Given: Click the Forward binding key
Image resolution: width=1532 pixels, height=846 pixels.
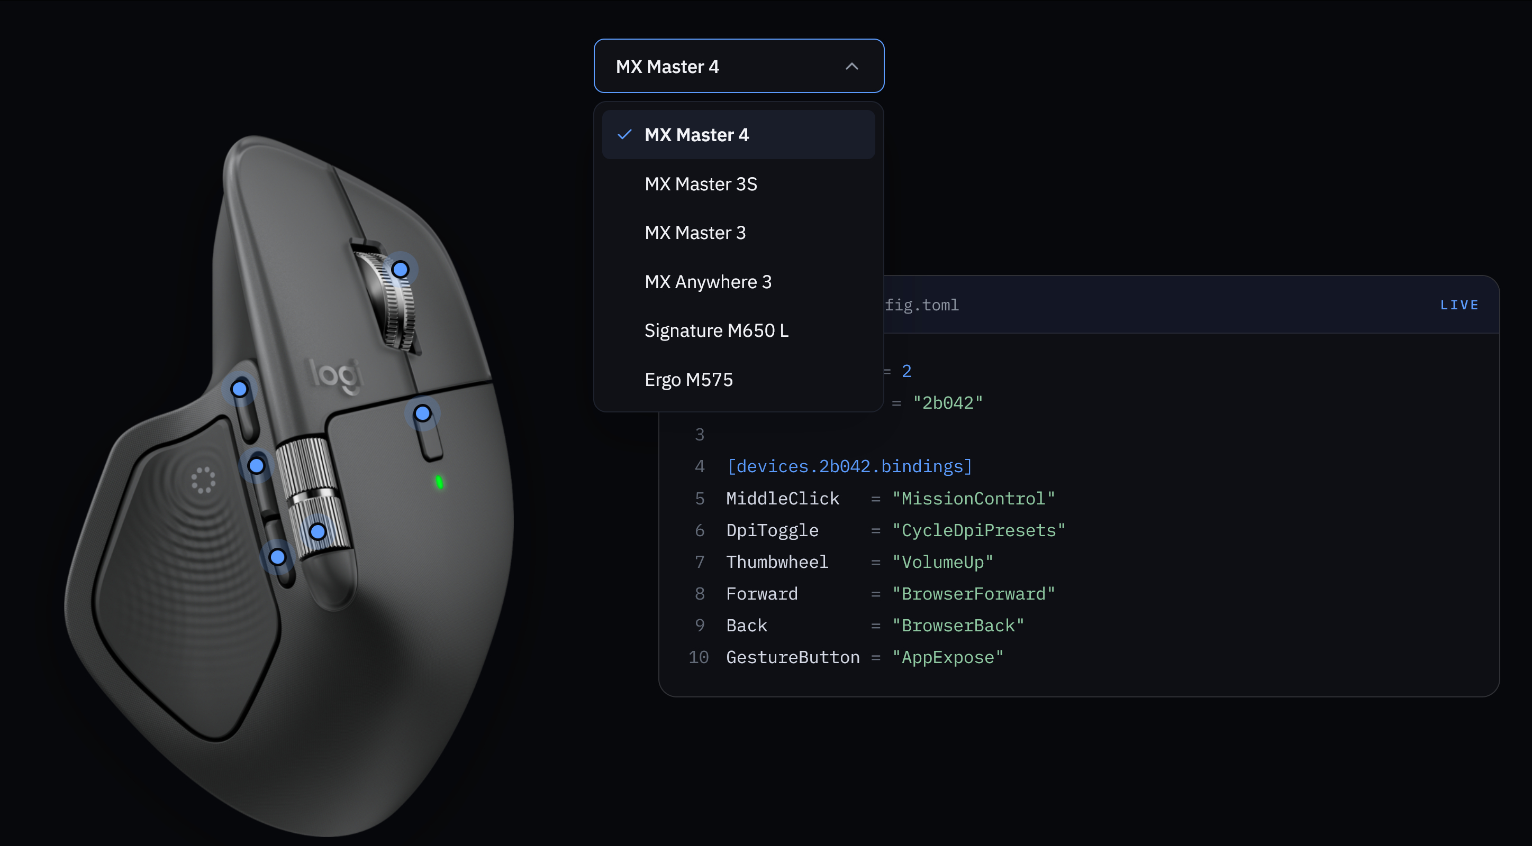Looking at the screenshot, I should click(x=762, y=593).
